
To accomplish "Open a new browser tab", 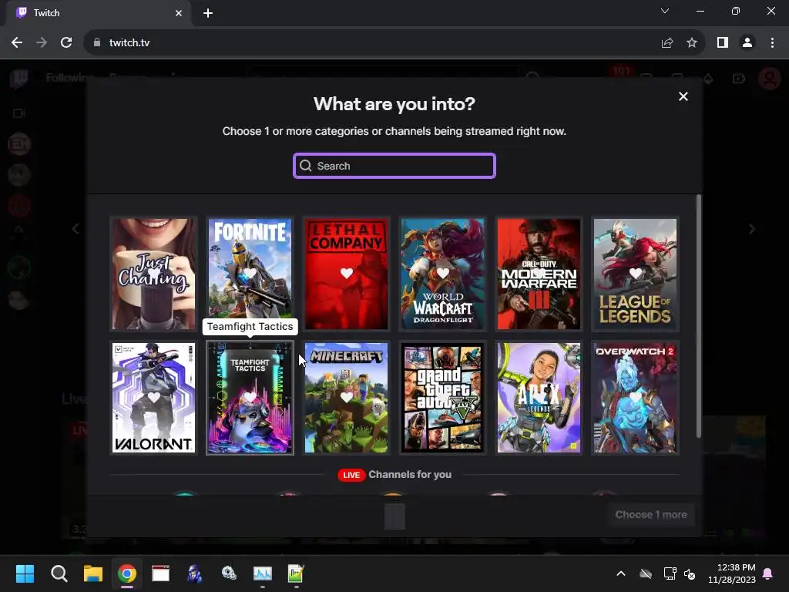I will pos(208,13).
